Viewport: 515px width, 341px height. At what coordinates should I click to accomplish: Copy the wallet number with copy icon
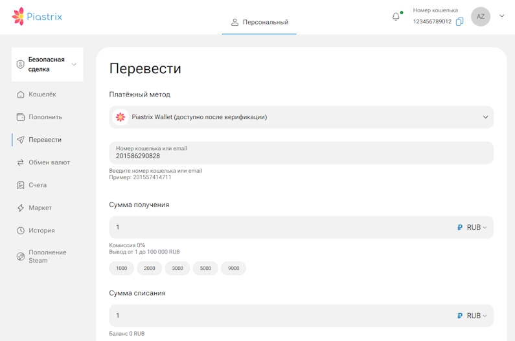[459, 21]
